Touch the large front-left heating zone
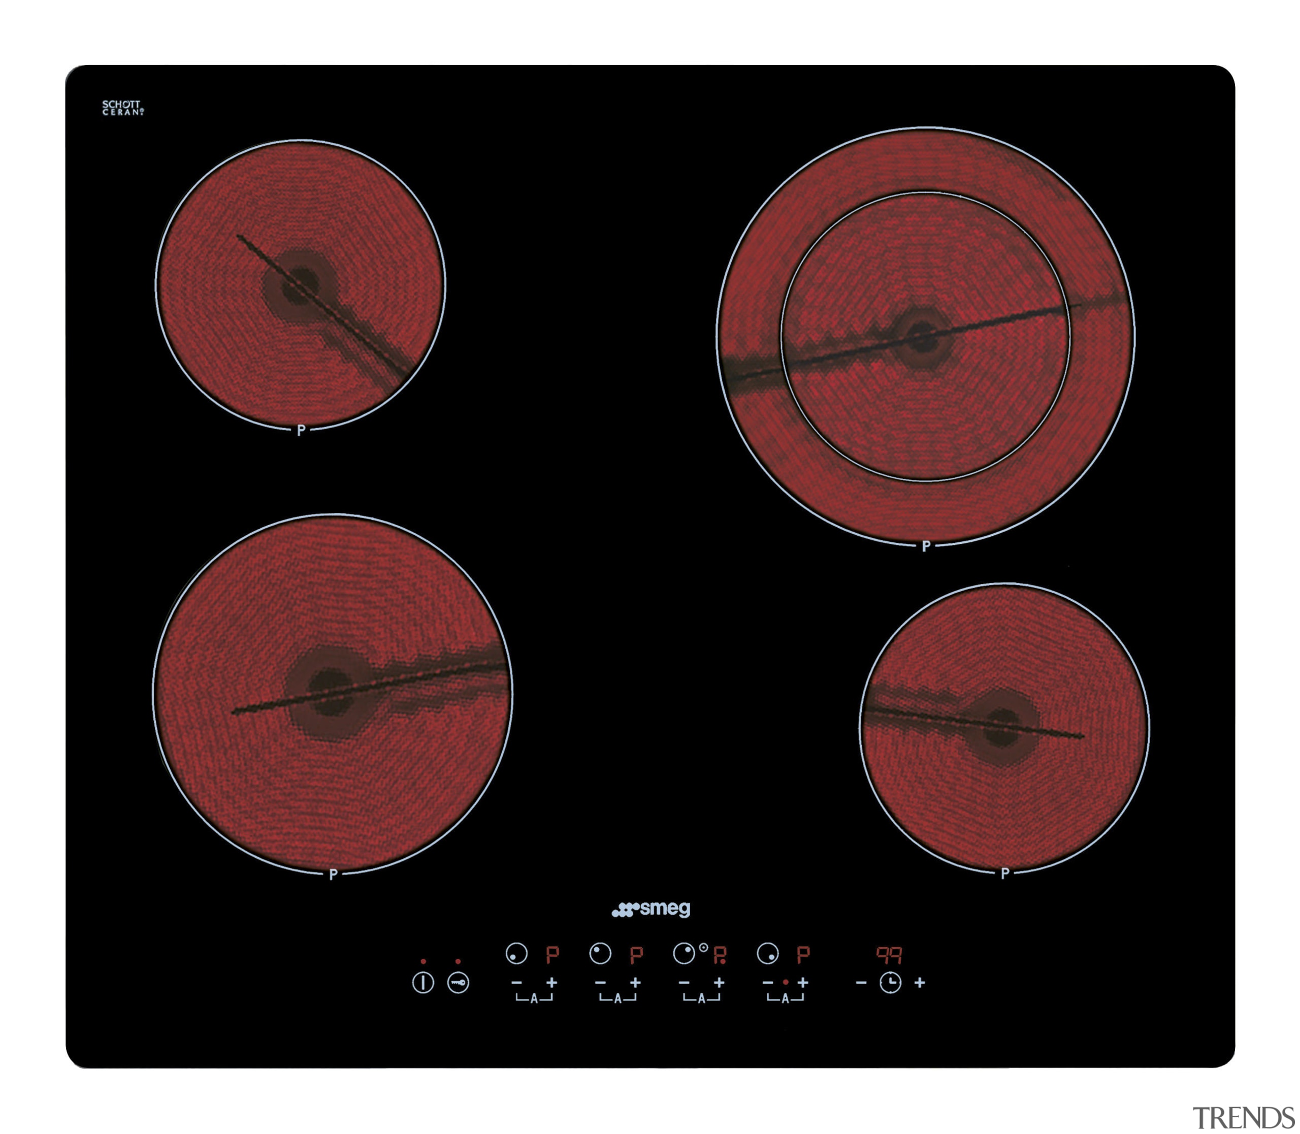The width and height of the screenshot is (1300, 1134). point(333,694)
